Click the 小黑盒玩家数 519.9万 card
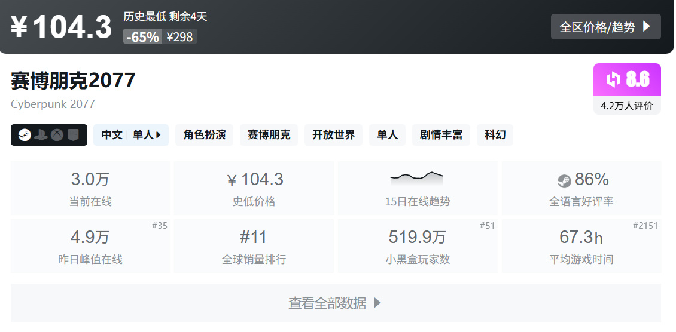 click(x=418, y=246)
